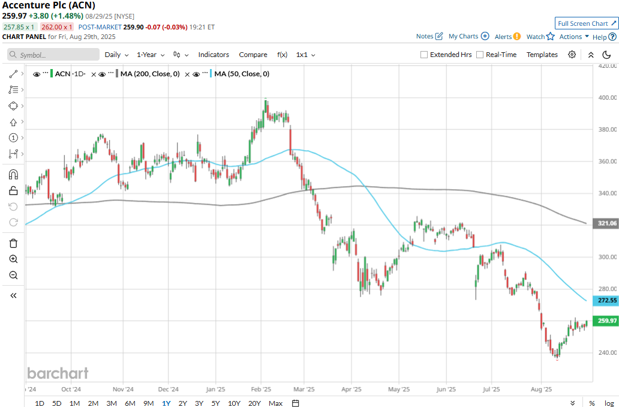Open the Actions dropdown menu
This screenshot has height=407, width=619.
[x=574, y=37]
